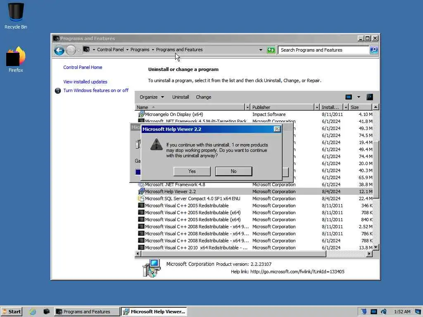Click the grayed forward navigation arrow
The width and height of the screenshot is (423, 317).
click(71, 50)
